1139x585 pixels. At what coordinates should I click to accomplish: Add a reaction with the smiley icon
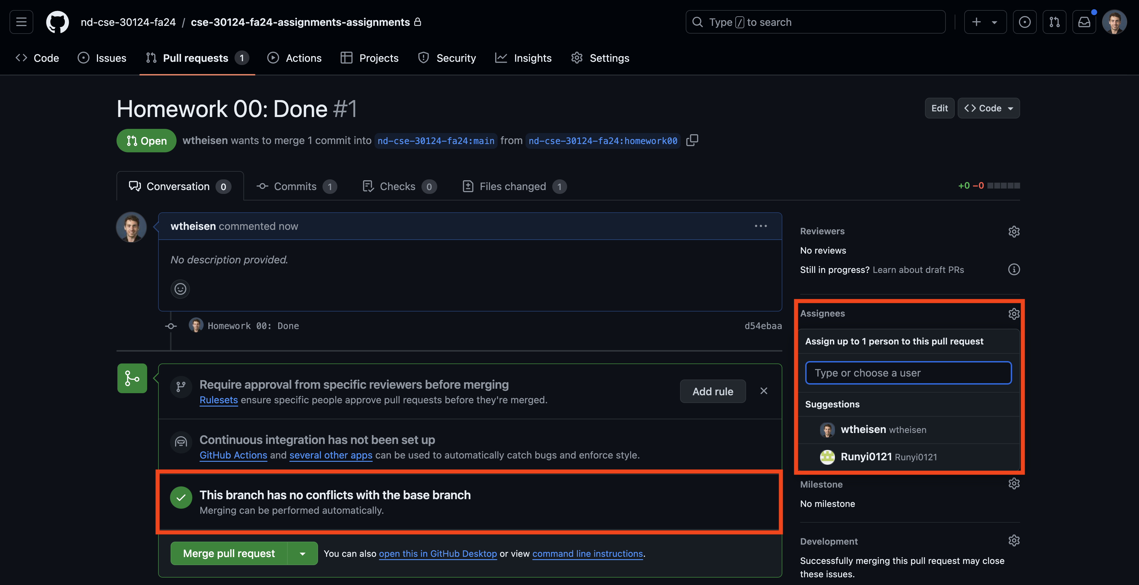(x=180, y=289)
